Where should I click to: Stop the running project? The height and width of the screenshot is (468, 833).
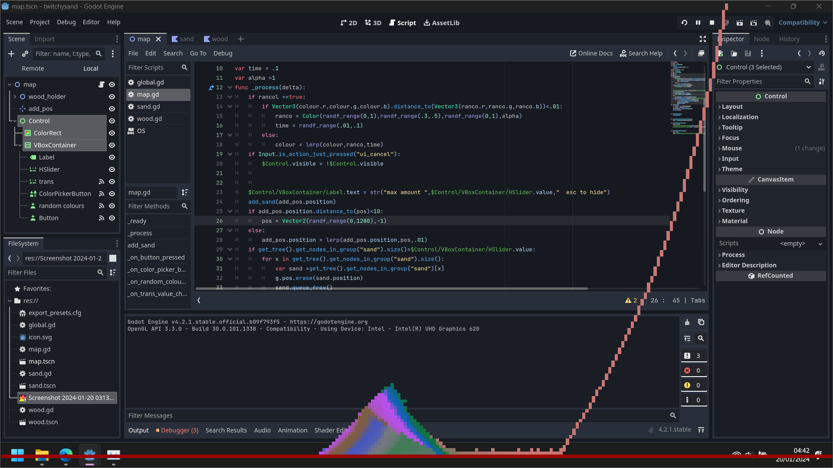[x=712, y=23]
